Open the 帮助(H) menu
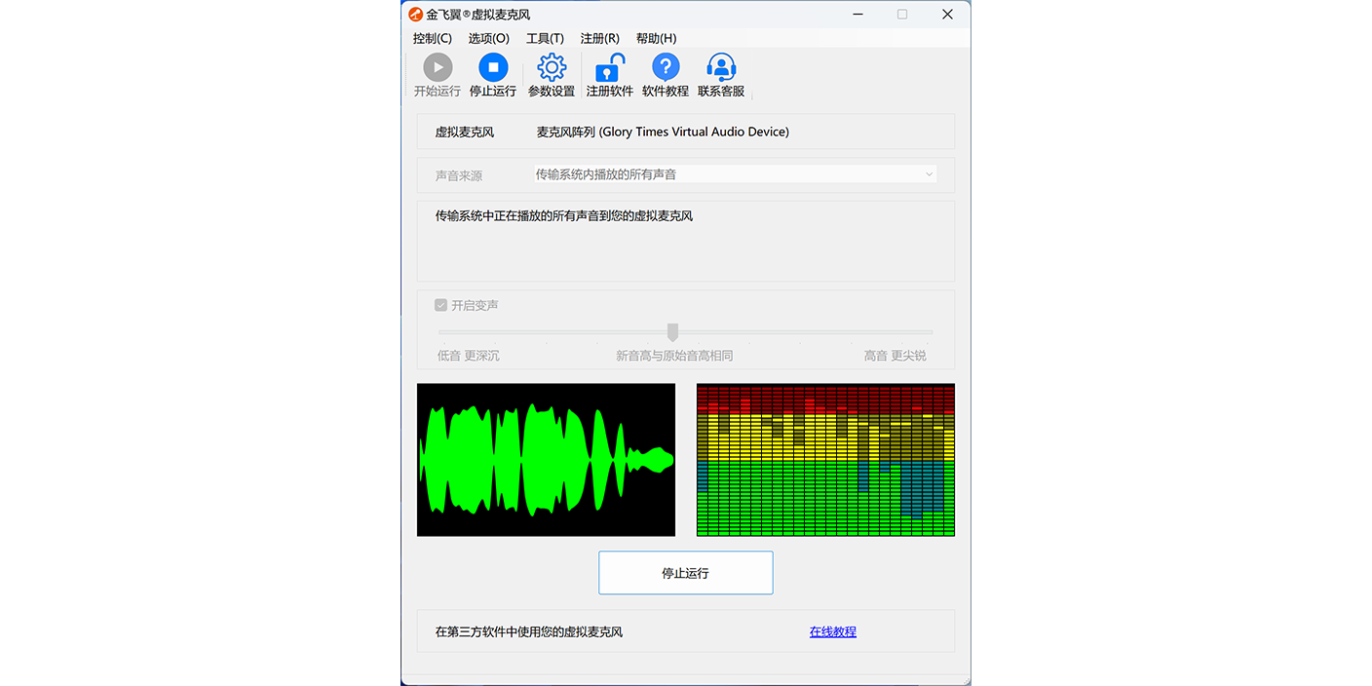This screenshot has height=686, width=1372. 656,38
